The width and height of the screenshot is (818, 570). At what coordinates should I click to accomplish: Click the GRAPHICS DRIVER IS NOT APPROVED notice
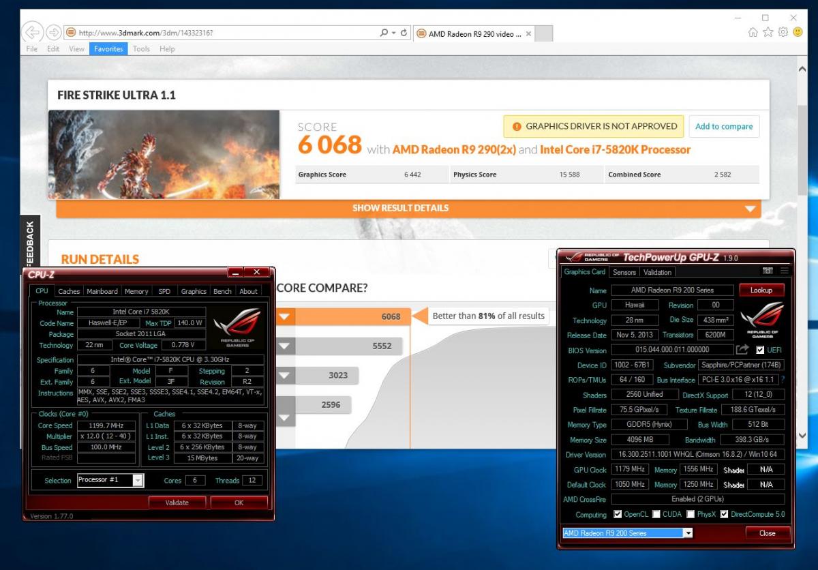[x=594, y=126]
